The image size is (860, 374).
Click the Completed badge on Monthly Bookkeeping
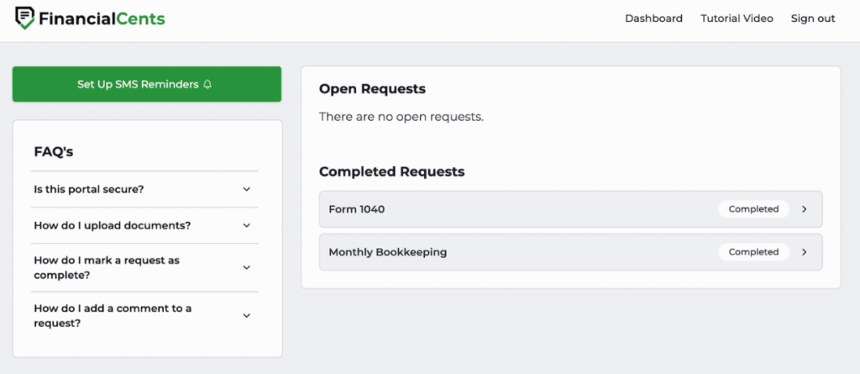tap(753, 252)
